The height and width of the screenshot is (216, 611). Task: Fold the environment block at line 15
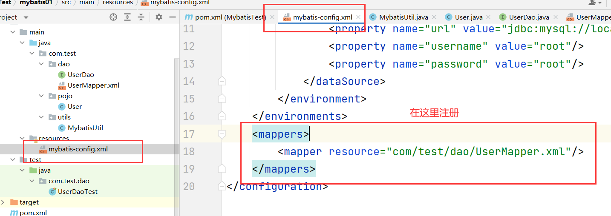[221, 99]
